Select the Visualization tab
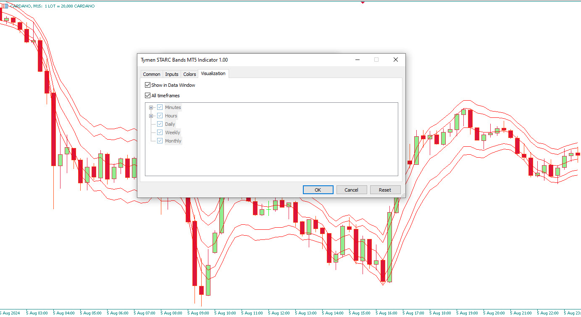This screenshot has width=581, height=317. 213,73
